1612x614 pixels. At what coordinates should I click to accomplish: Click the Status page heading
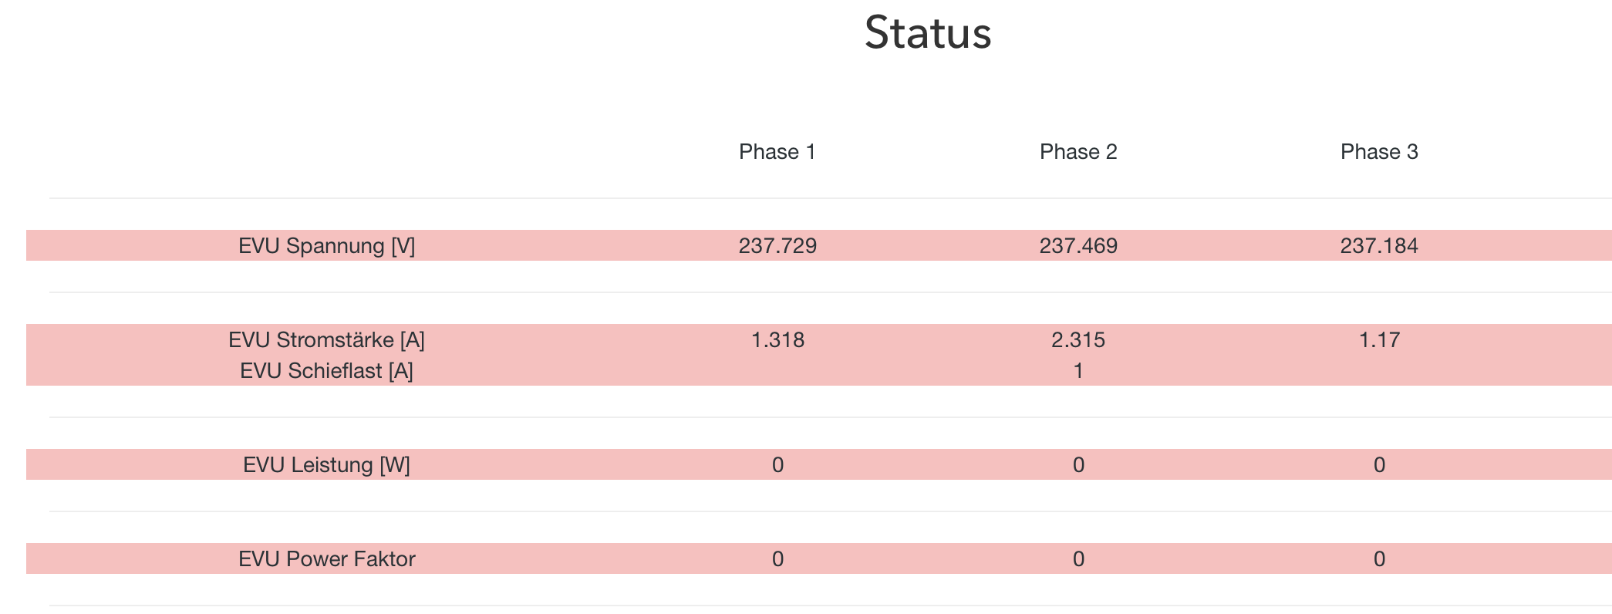[928, 34]
